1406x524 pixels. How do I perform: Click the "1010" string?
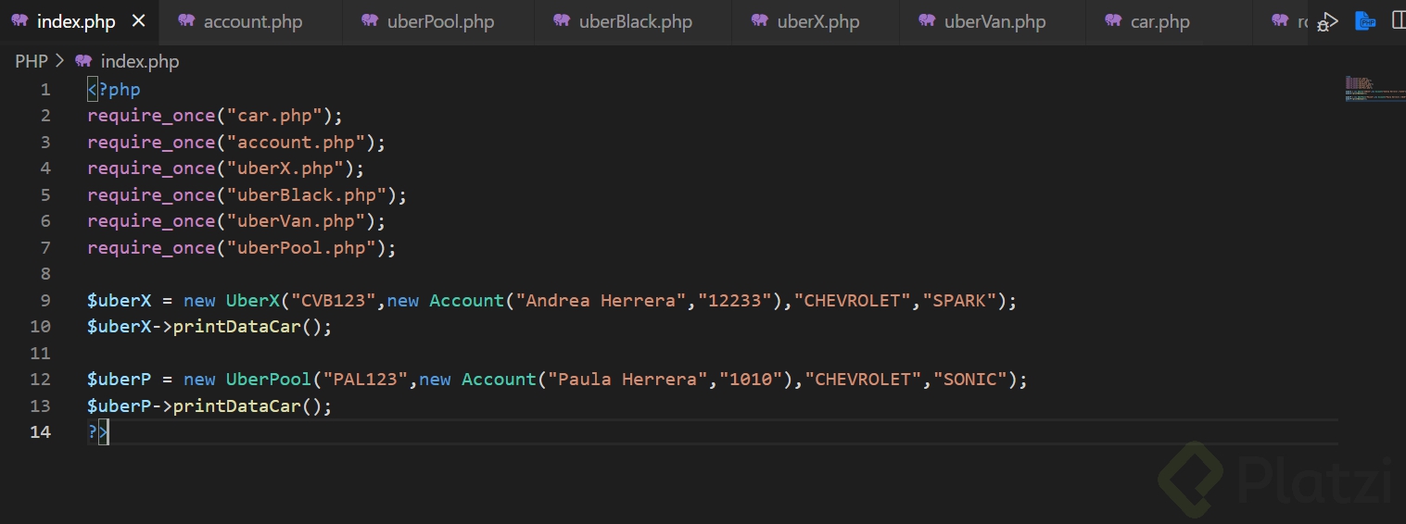[752, 380]
